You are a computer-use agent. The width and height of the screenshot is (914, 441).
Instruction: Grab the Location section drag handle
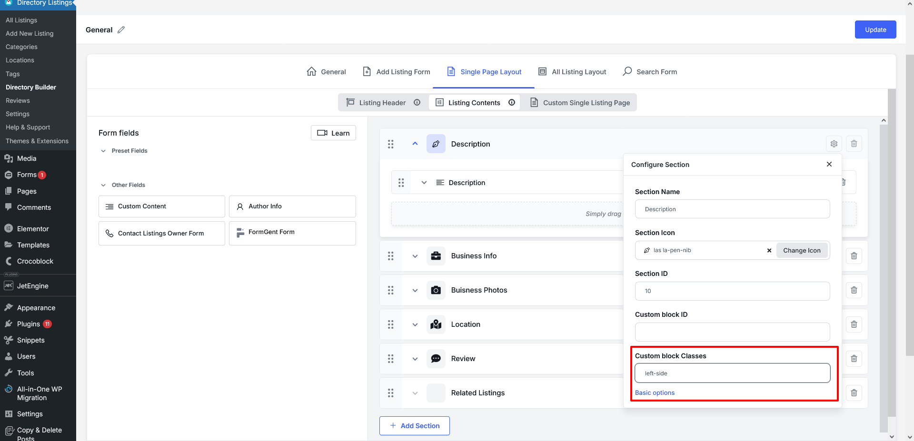pos(391,324)
